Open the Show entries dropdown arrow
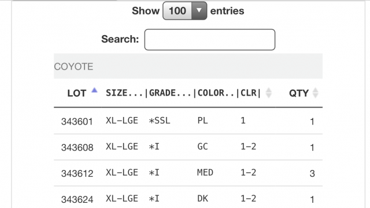This screenshot has height=208, width=370. coord(199,10)
